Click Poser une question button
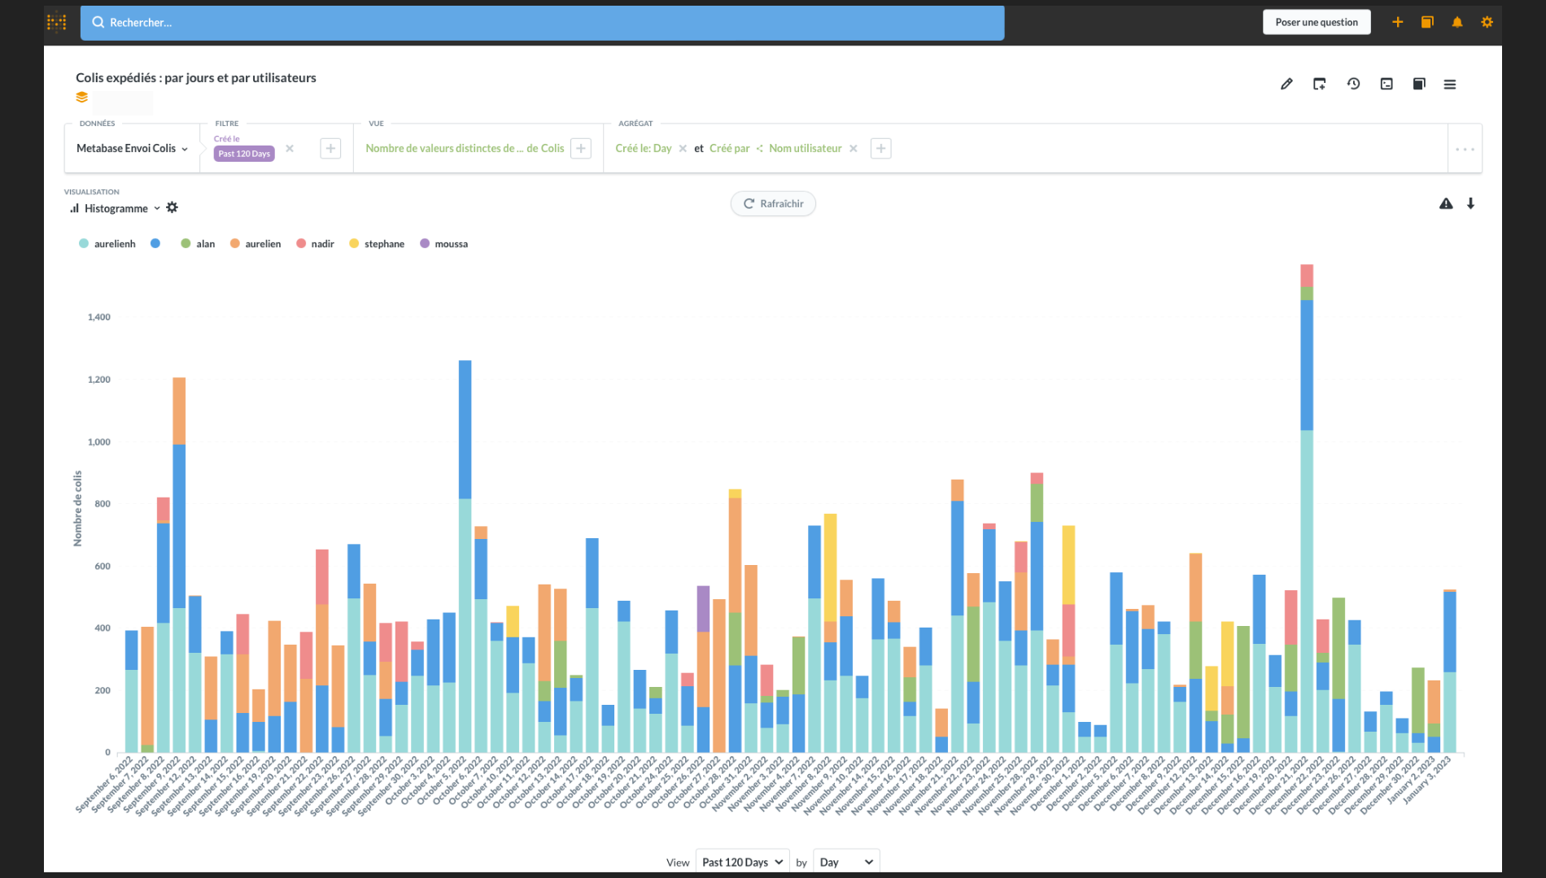The width and height of the screenshot is (1546, 878). click(x=1317, y=22)
